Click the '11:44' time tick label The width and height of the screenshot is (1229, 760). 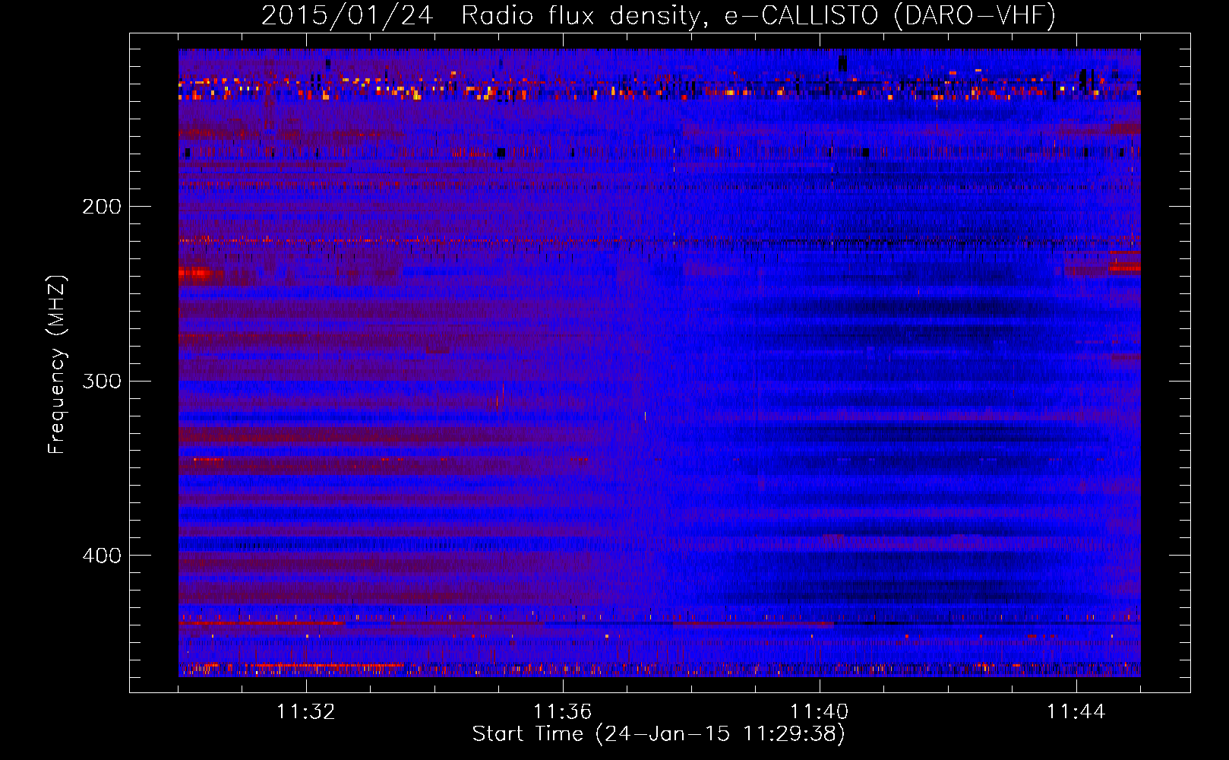pos(1076,712)
